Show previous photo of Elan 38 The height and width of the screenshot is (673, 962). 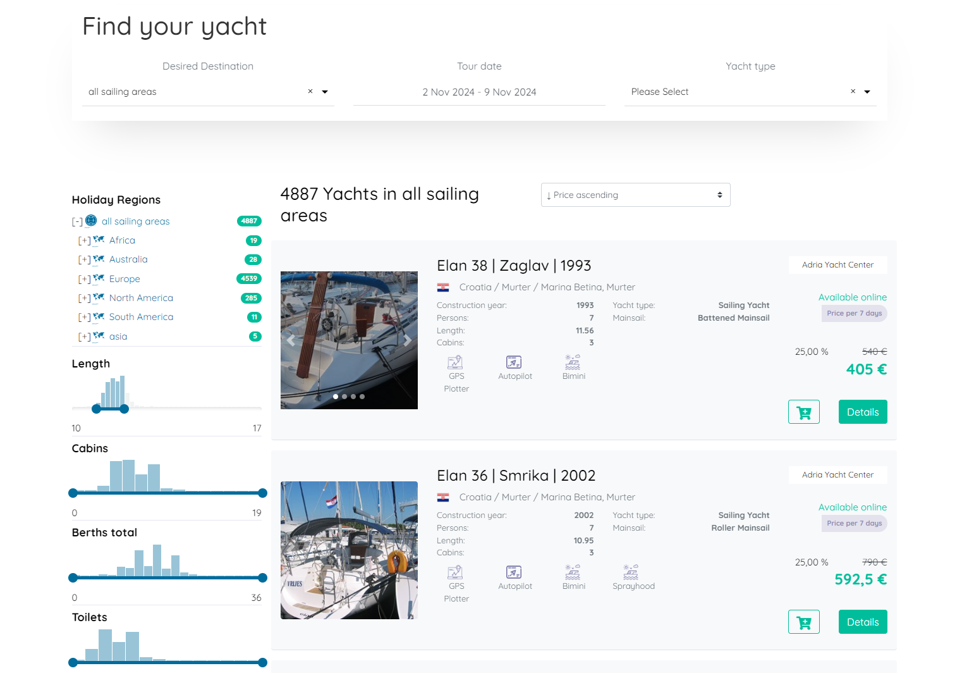point(291,340)
